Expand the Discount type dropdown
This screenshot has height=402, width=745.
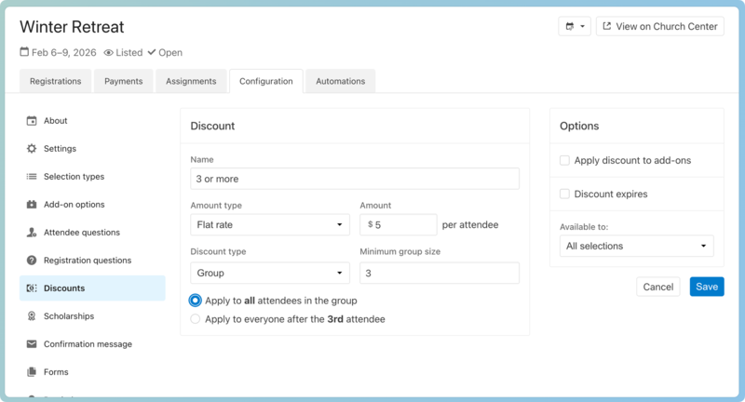[x=269, y=273]
